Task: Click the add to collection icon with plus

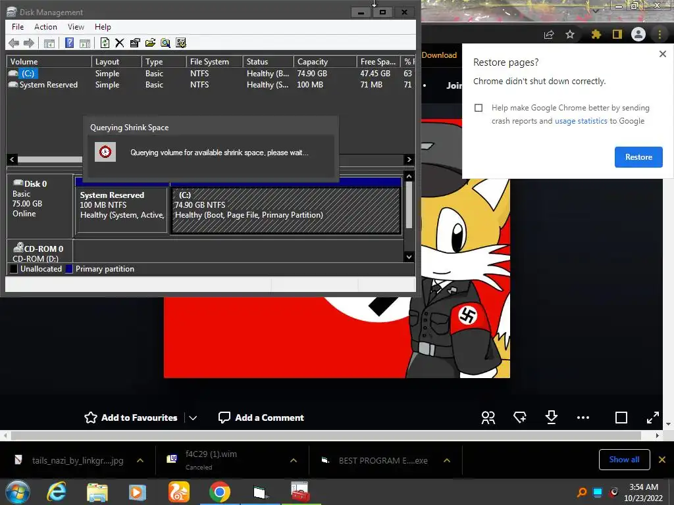Action: pos(520,417)
